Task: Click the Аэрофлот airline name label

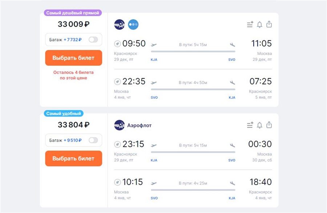Action: pos(139,125)
